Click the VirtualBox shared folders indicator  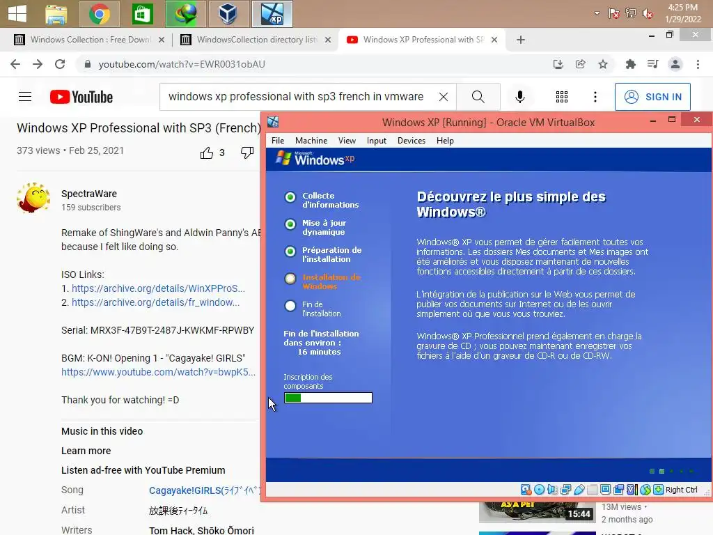coord(592,490)
